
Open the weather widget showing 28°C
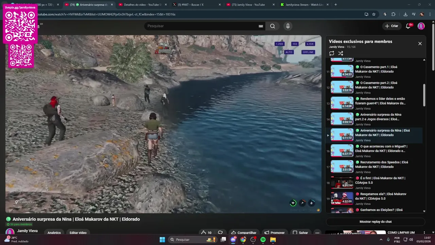pyautogui.click(x=16, y=240)
